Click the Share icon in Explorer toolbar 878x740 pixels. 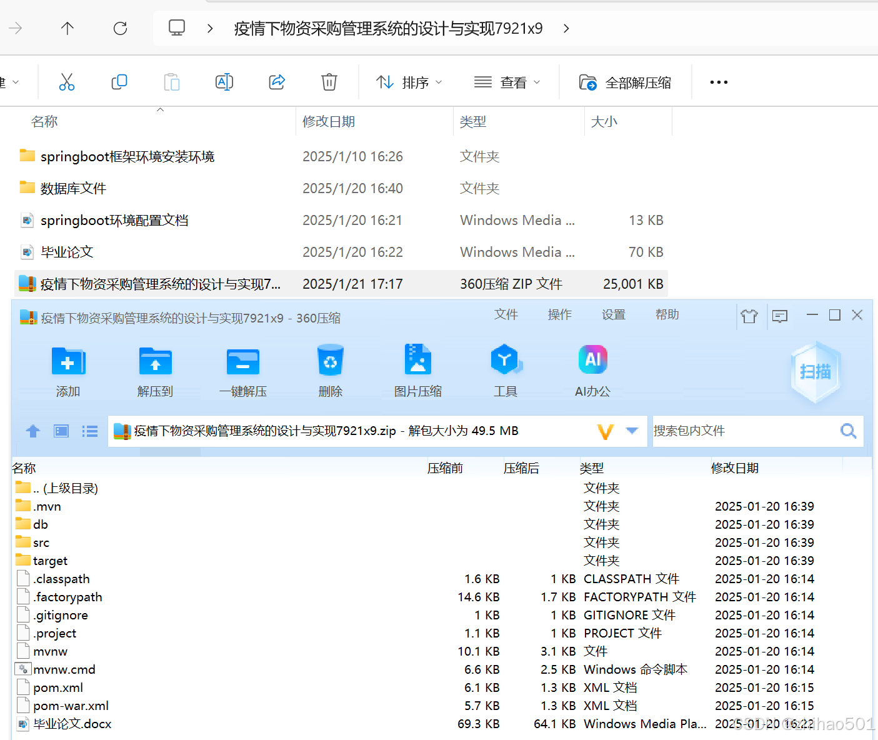click(x=277, y=82)
